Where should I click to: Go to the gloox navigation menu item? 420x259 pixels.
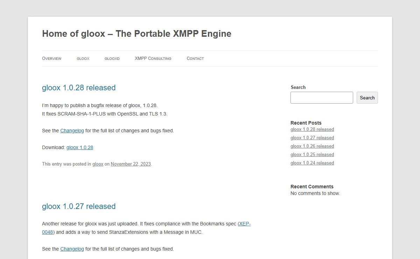point(83,58)
